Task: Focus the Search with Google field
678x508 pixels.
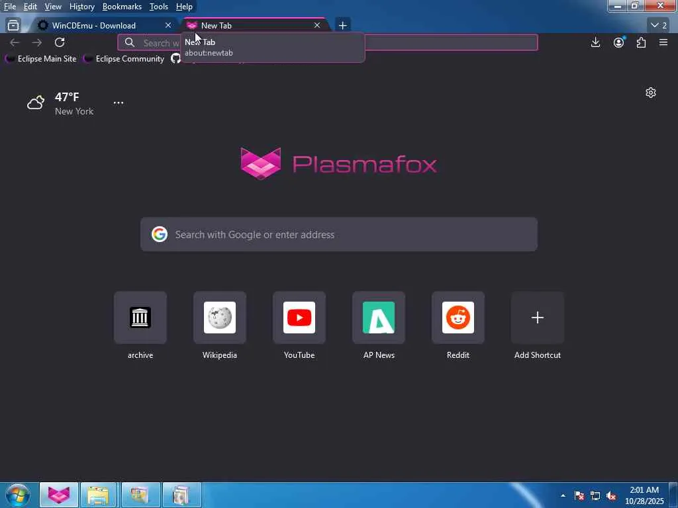Action: click(x=338, y=234)
